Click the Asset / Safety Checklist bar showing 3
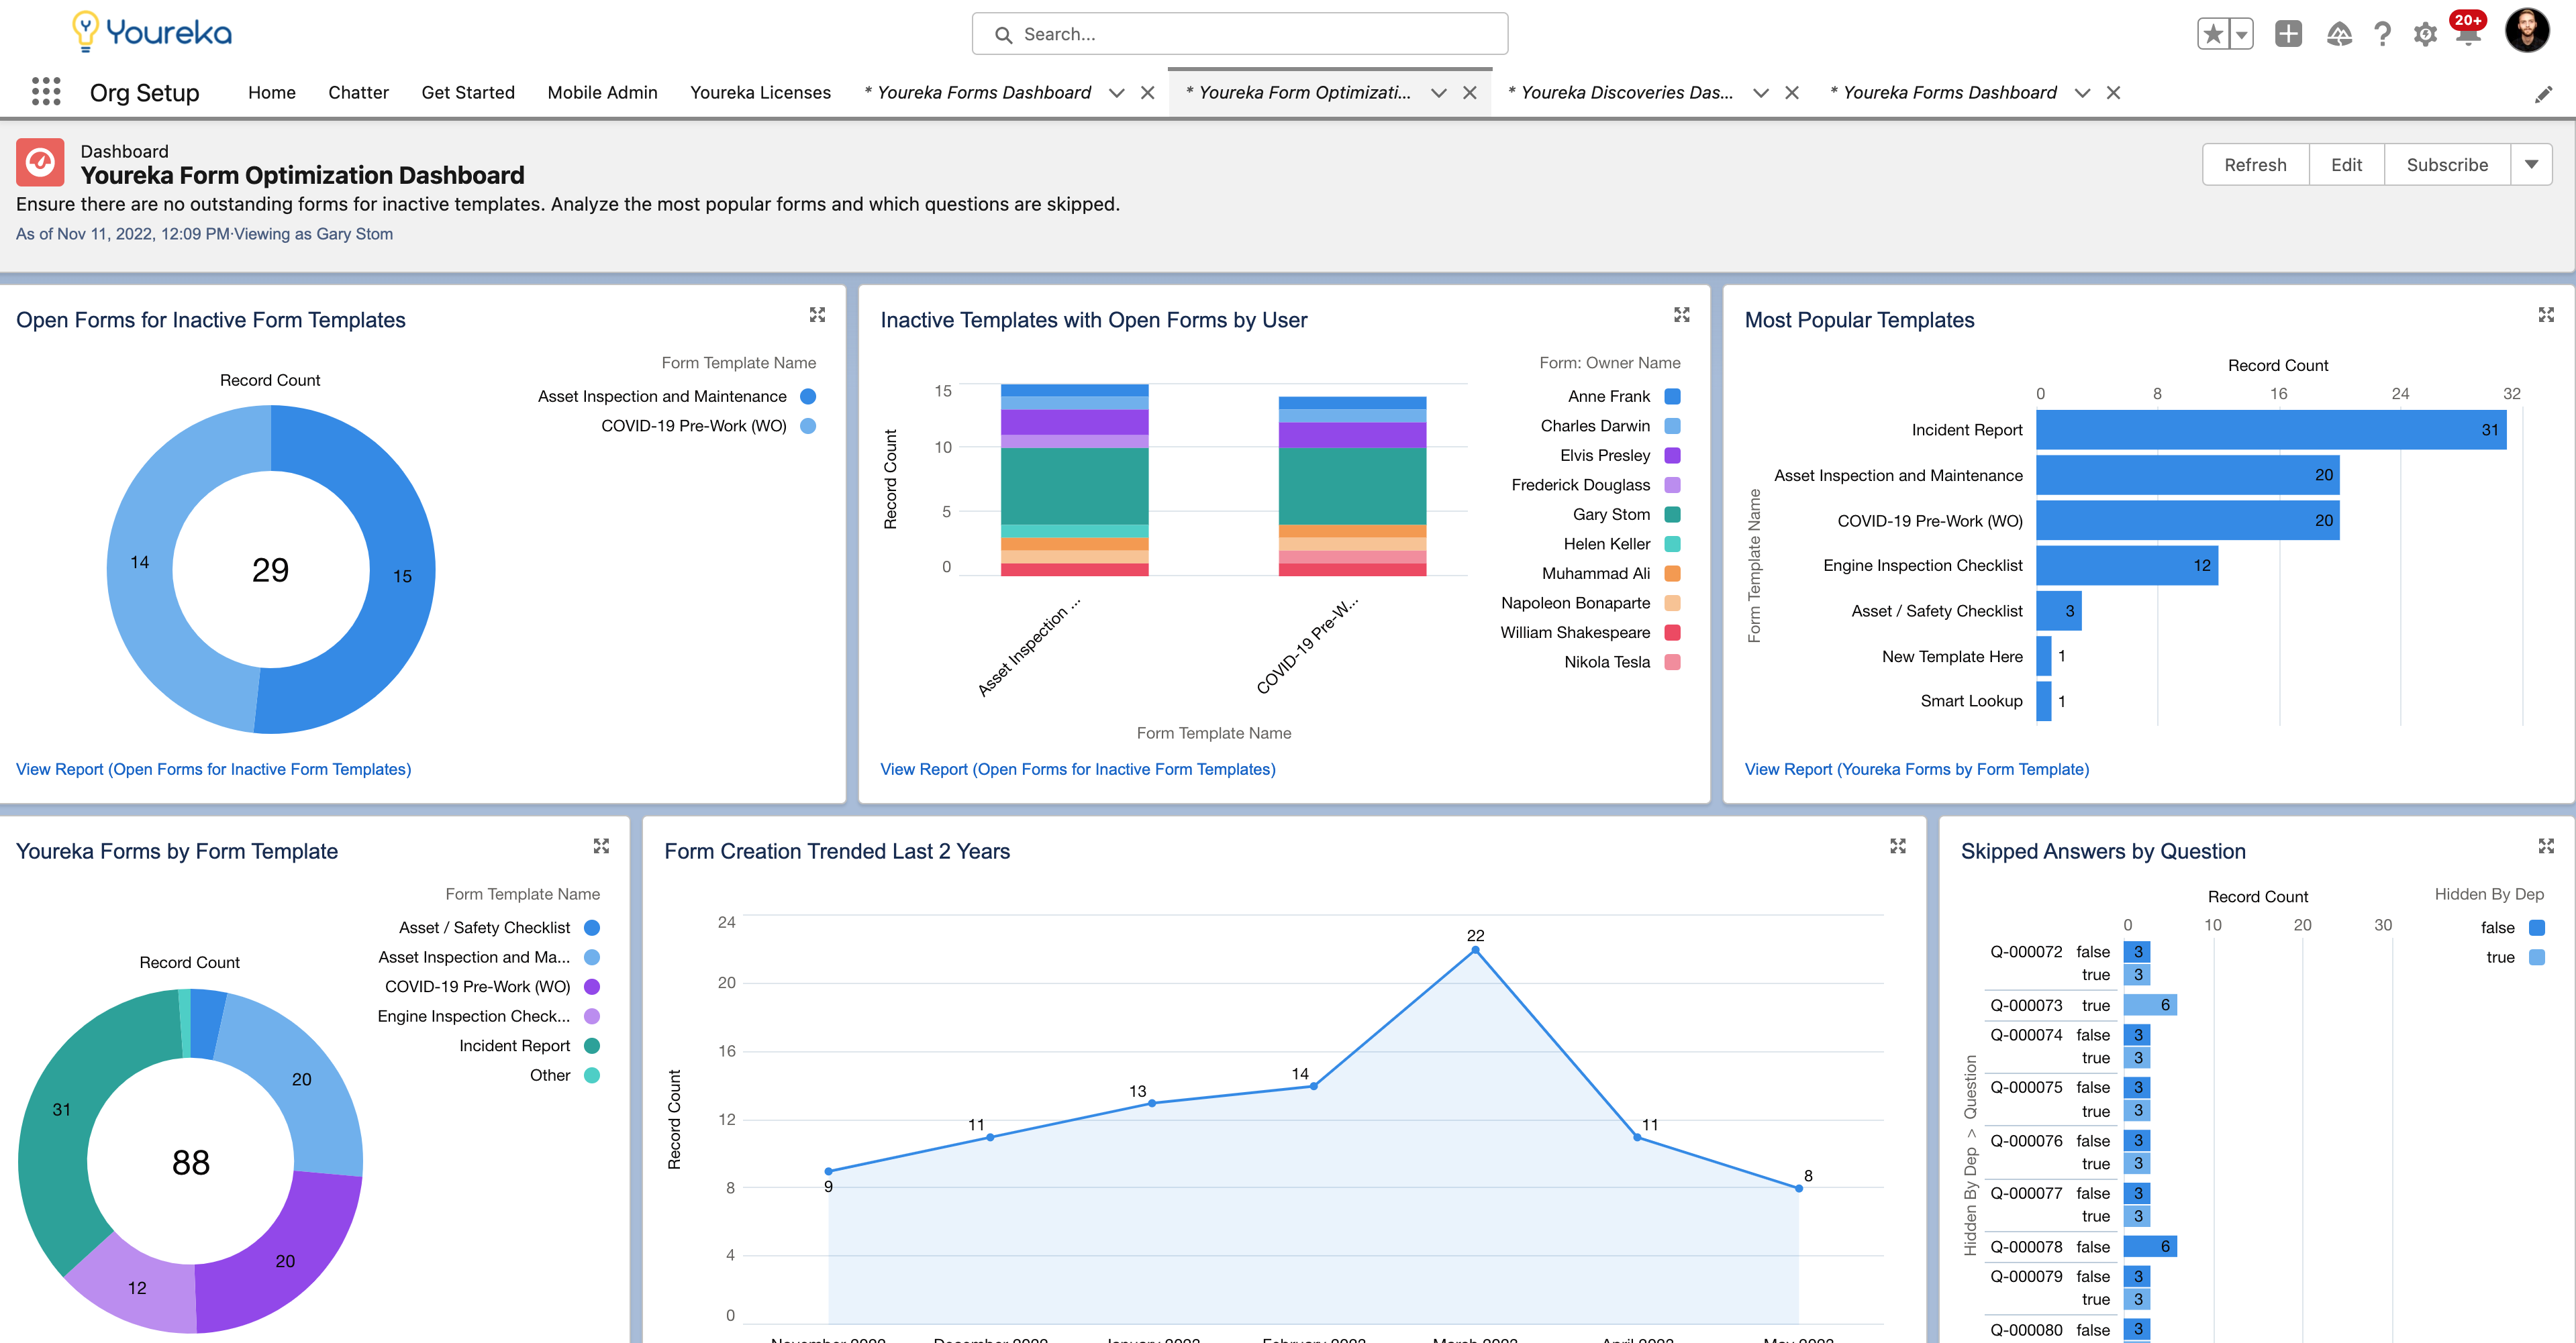Viewport: 2576px width, 1343px height. pos(2059,610)
